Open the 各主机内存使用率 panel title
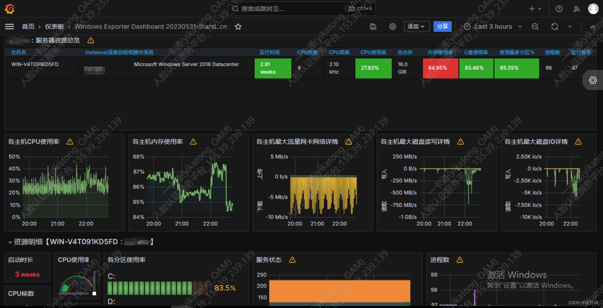This screenshot has height=308, width=603. (x=157, y=142)
